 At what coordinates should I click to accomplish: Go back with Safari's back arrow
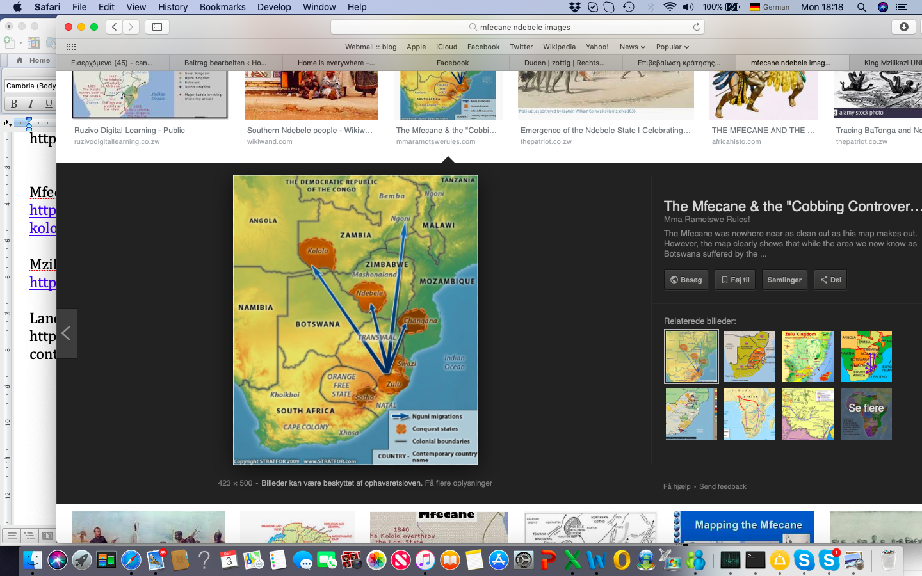[x=115, y=27]
